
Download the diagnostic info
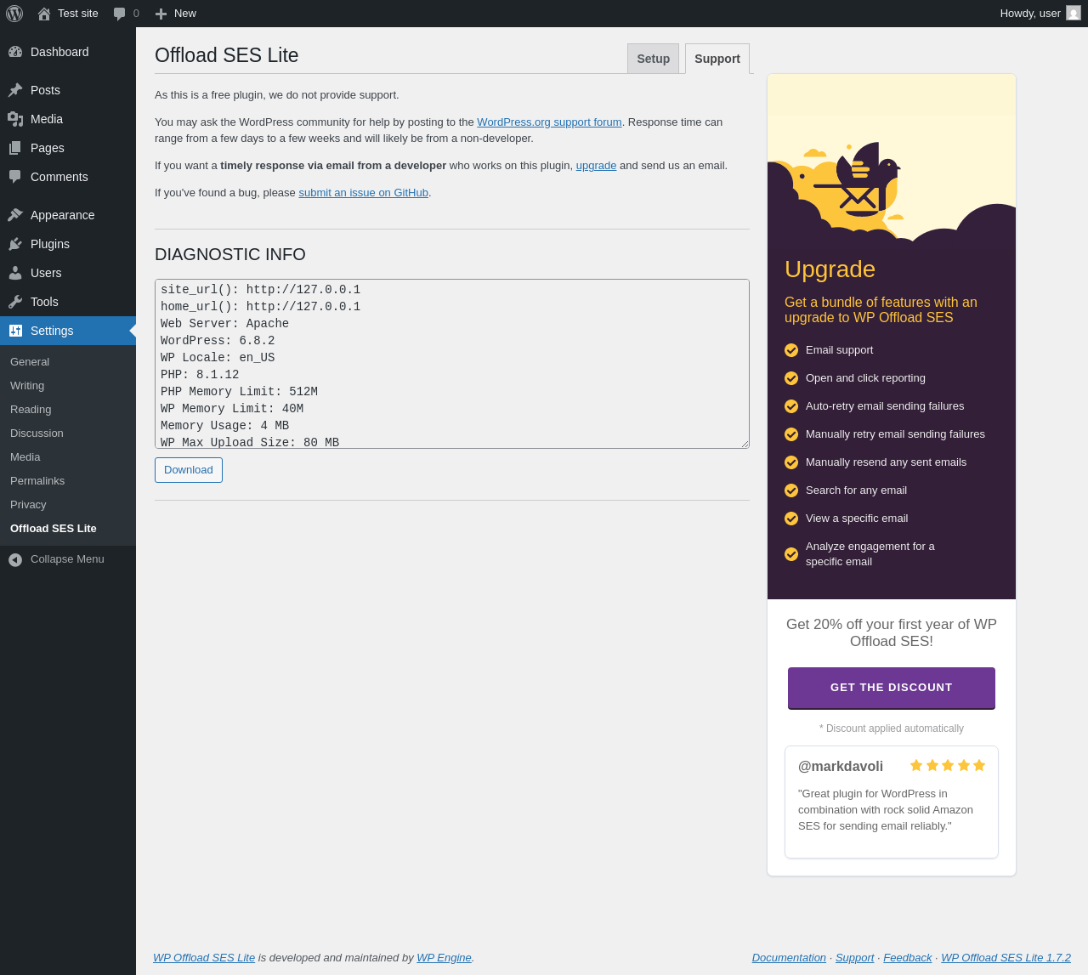pos(189,470)
